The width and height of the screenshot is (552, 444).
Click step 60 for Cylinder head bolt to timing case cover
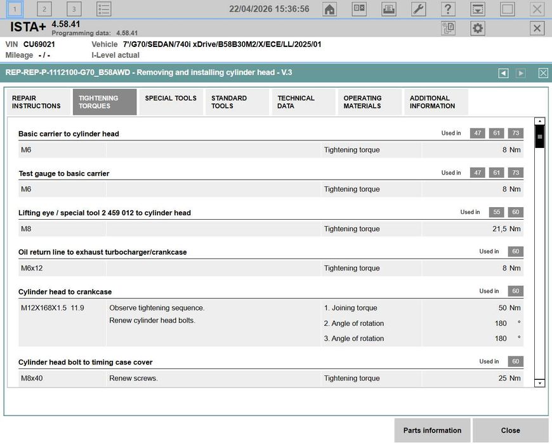coord(515,361)
